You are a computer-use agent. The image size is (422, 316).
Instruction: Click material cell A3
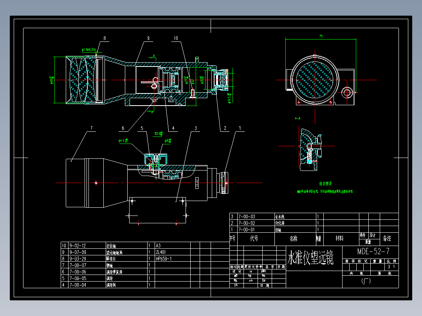coord(158,246)
